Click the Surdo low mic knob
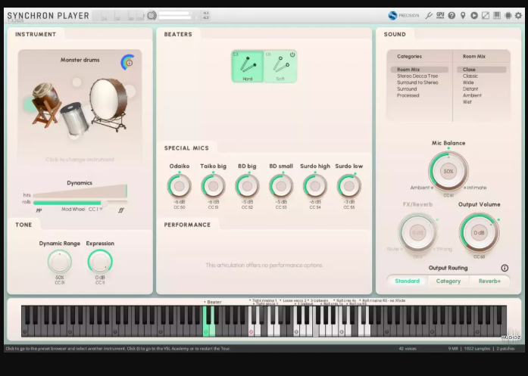528x376 pixels. (x=349, y=186)
